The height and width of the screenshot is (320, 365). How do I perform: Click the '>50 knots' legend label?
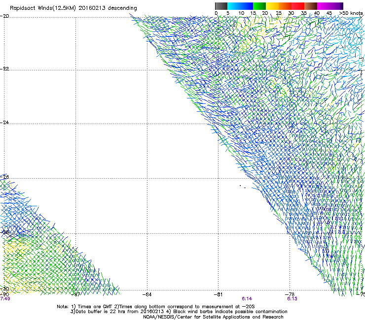pos(351,13)
